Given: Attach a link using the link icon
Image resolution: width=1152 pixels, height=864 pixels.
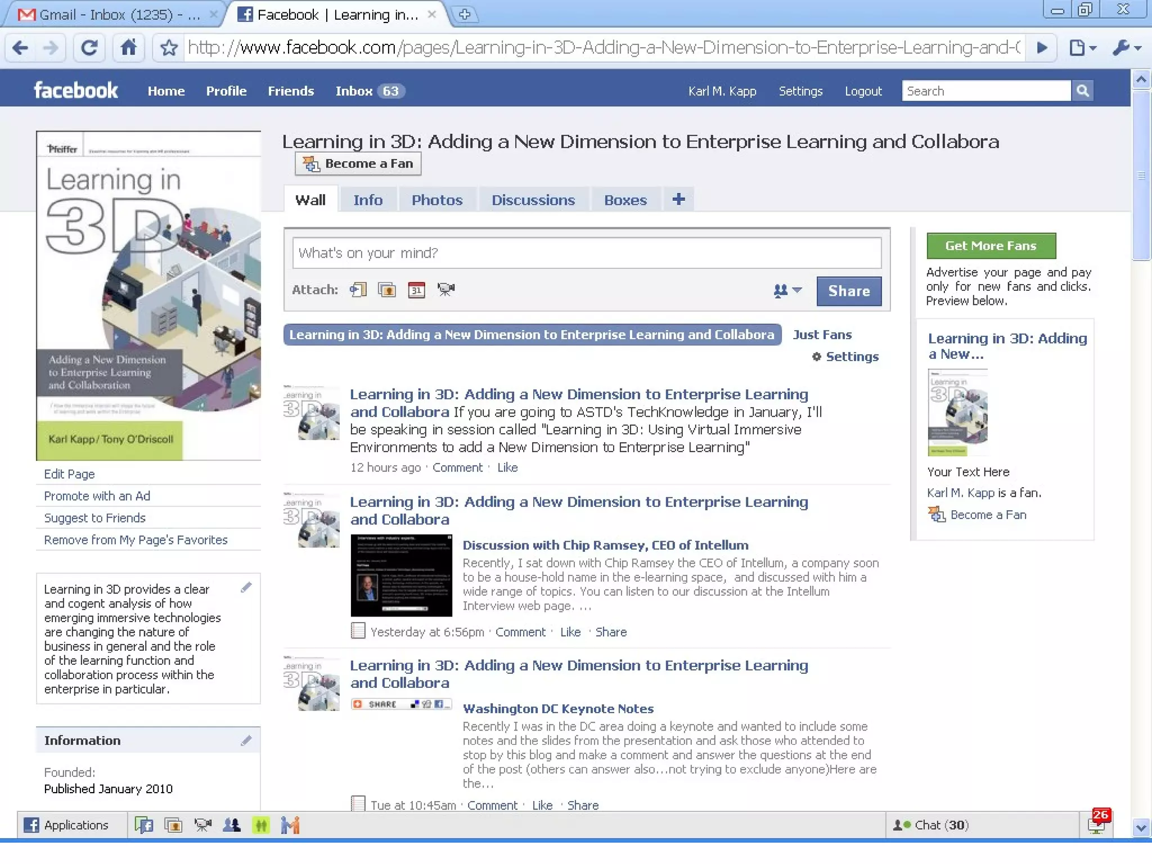Looking at the screenshot, I should (358, 290).
